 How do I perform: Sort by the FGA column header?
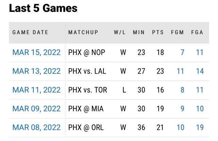coord(197,33)
